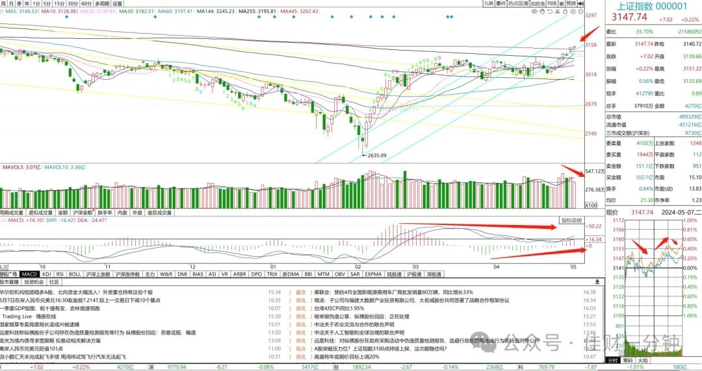
Task: Click the download arrow icon in news panel
Action: [597, 282]
